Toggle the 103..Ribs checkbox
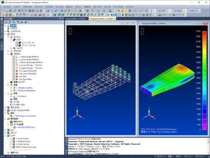Screen dimensions: 210x158 point(14,76)
